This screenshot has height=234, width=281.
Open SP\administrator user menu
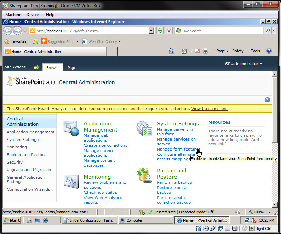243,64
